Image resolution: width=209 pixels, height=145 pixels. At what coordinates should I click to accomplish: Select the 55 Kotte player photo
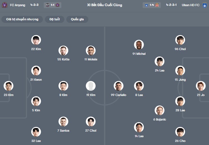pyautogui.click(x=64, y=50)
